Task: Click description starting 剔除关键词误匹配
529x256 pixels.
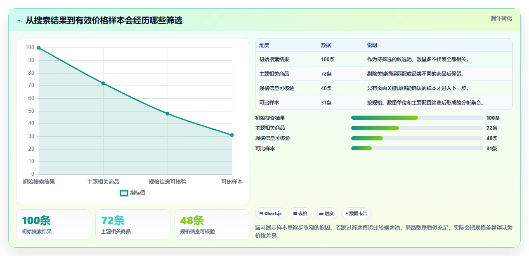Action: click(416, 74)
